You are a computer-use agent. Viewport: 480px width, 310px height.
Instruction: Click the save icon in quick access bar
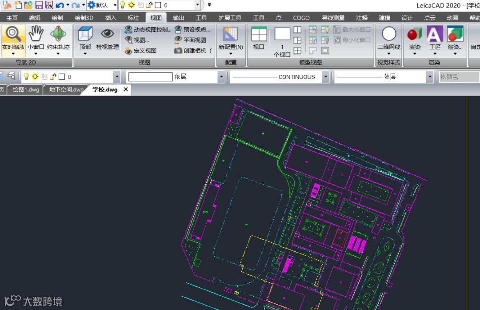pos(39,5)
